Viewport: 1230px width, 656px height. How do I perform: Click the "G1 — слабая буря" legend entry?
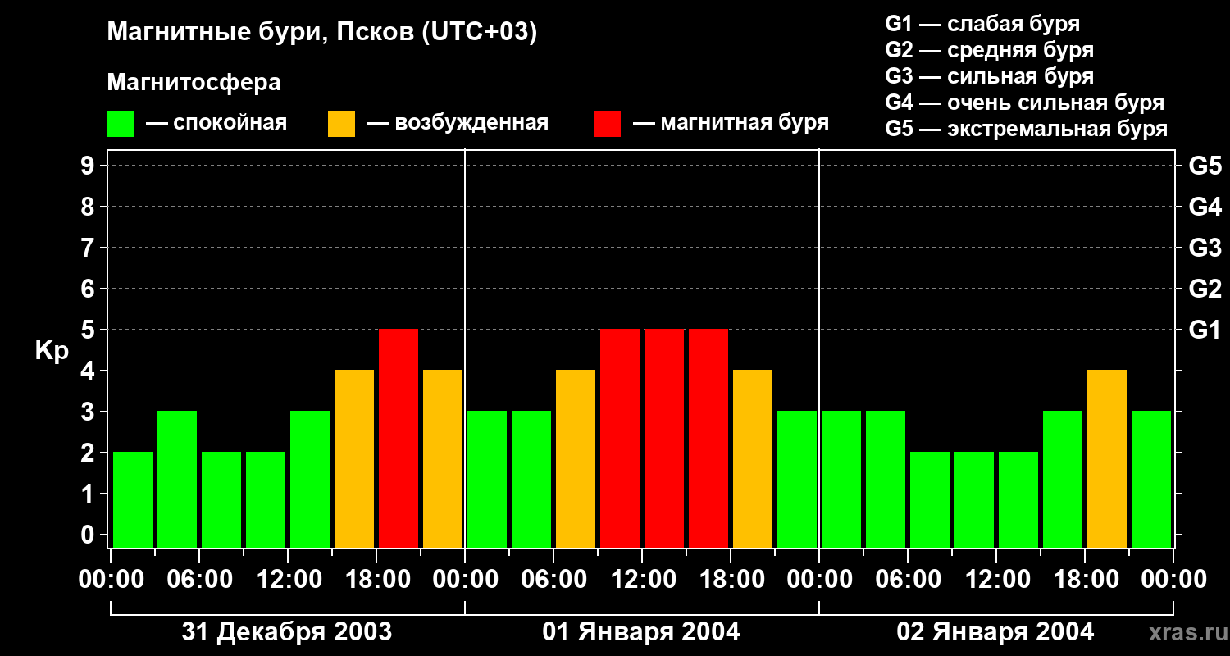(982, 24)
